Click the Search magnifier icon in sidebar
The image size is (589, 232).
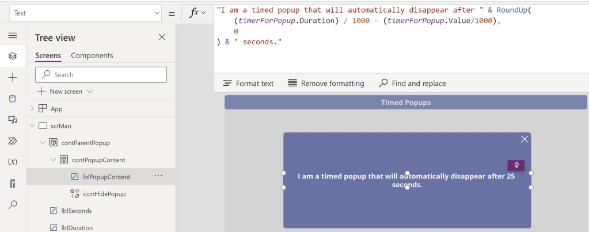(x=13, y=204)
